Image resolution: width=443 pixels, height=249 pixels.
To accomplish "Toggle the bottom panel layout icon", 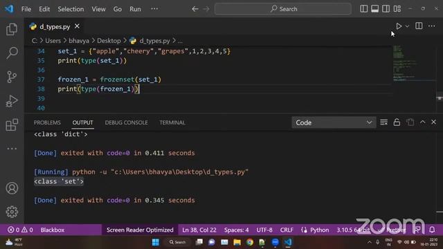I will tap(375, 9).
